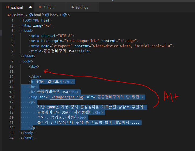The width and height of the screenshot is (195, 151).
Task: Collapse the head section fold on line 3
Action: point(18,31)
